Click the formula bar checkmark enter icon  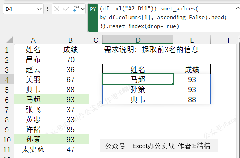click(x=66, y=9)
